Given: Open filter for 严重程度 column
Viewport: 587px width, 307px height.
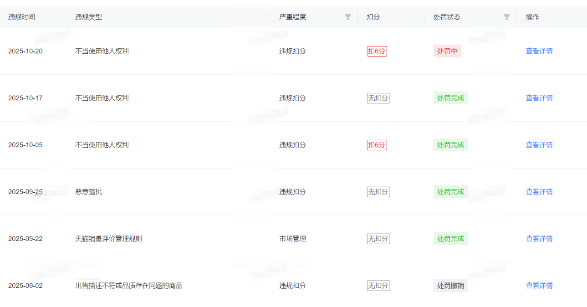Looking at the screenshot, I should pyautogui.click(x=348, y=17).
